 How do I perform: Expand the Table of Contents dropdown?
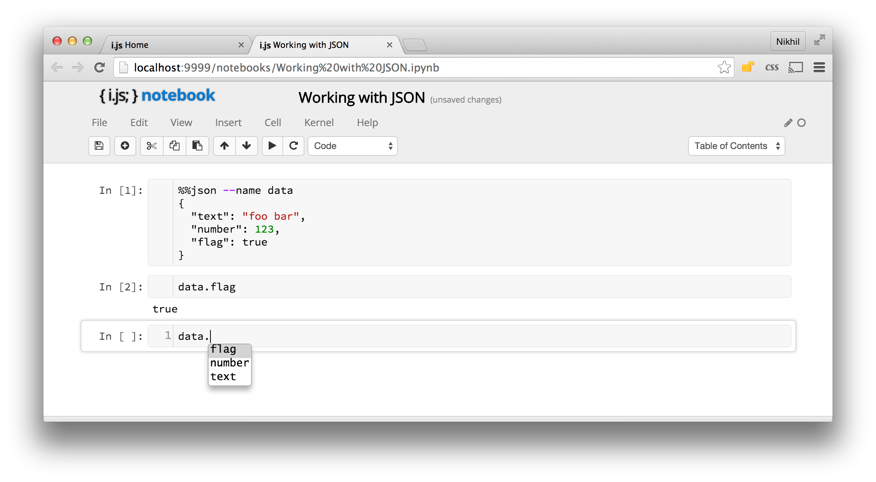coord(736,146)
